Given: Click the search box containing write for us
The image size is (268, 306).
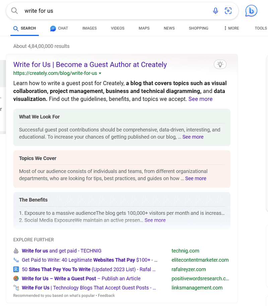Looking at the screenshot, I should tap(114, 11).
